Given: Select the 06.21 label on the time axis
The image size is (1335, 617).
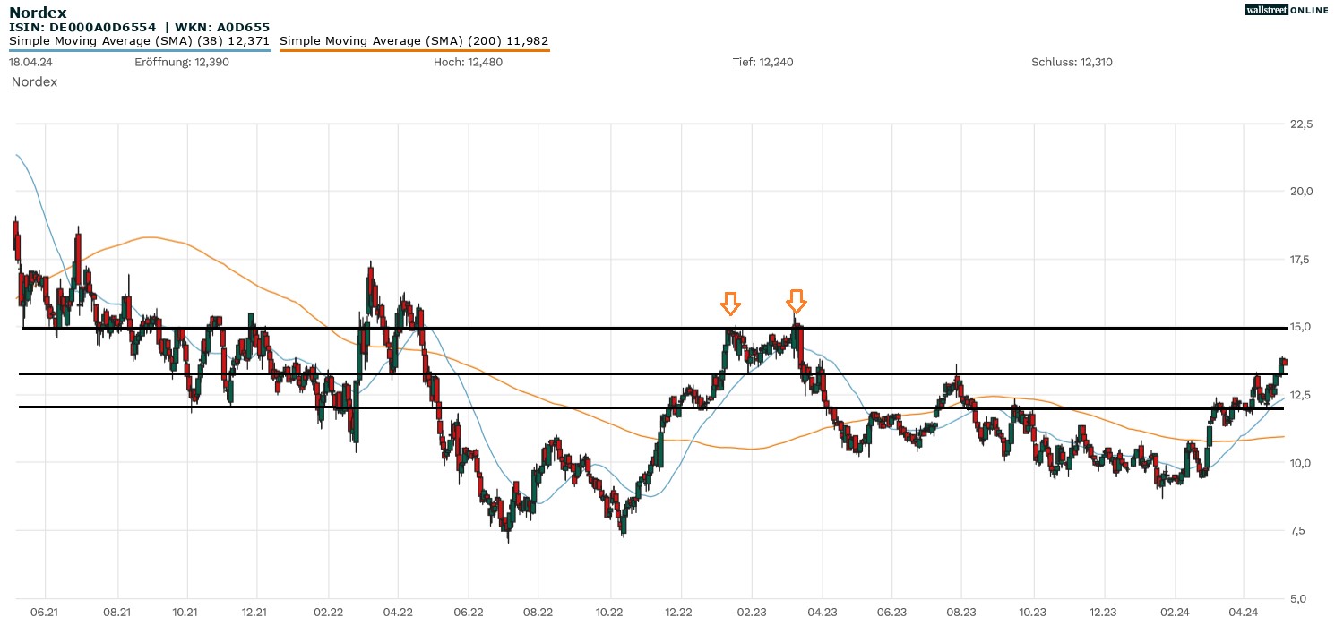Looking at the screenshot, I should click(x=45, y=612).
